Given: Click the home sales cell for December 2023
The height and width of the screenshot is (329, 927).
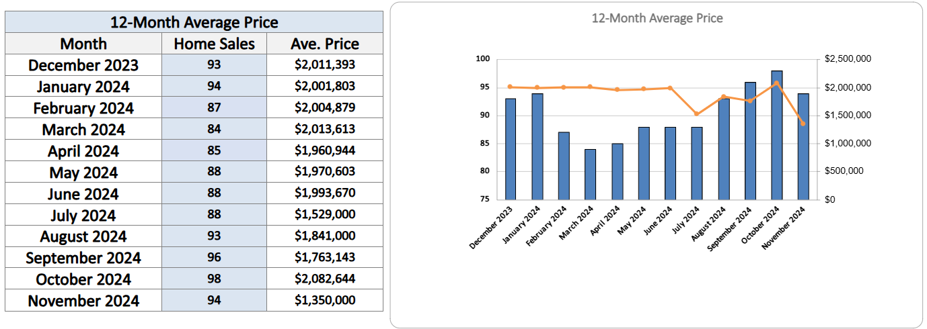Looking at the screenshot, I should 214,65.
